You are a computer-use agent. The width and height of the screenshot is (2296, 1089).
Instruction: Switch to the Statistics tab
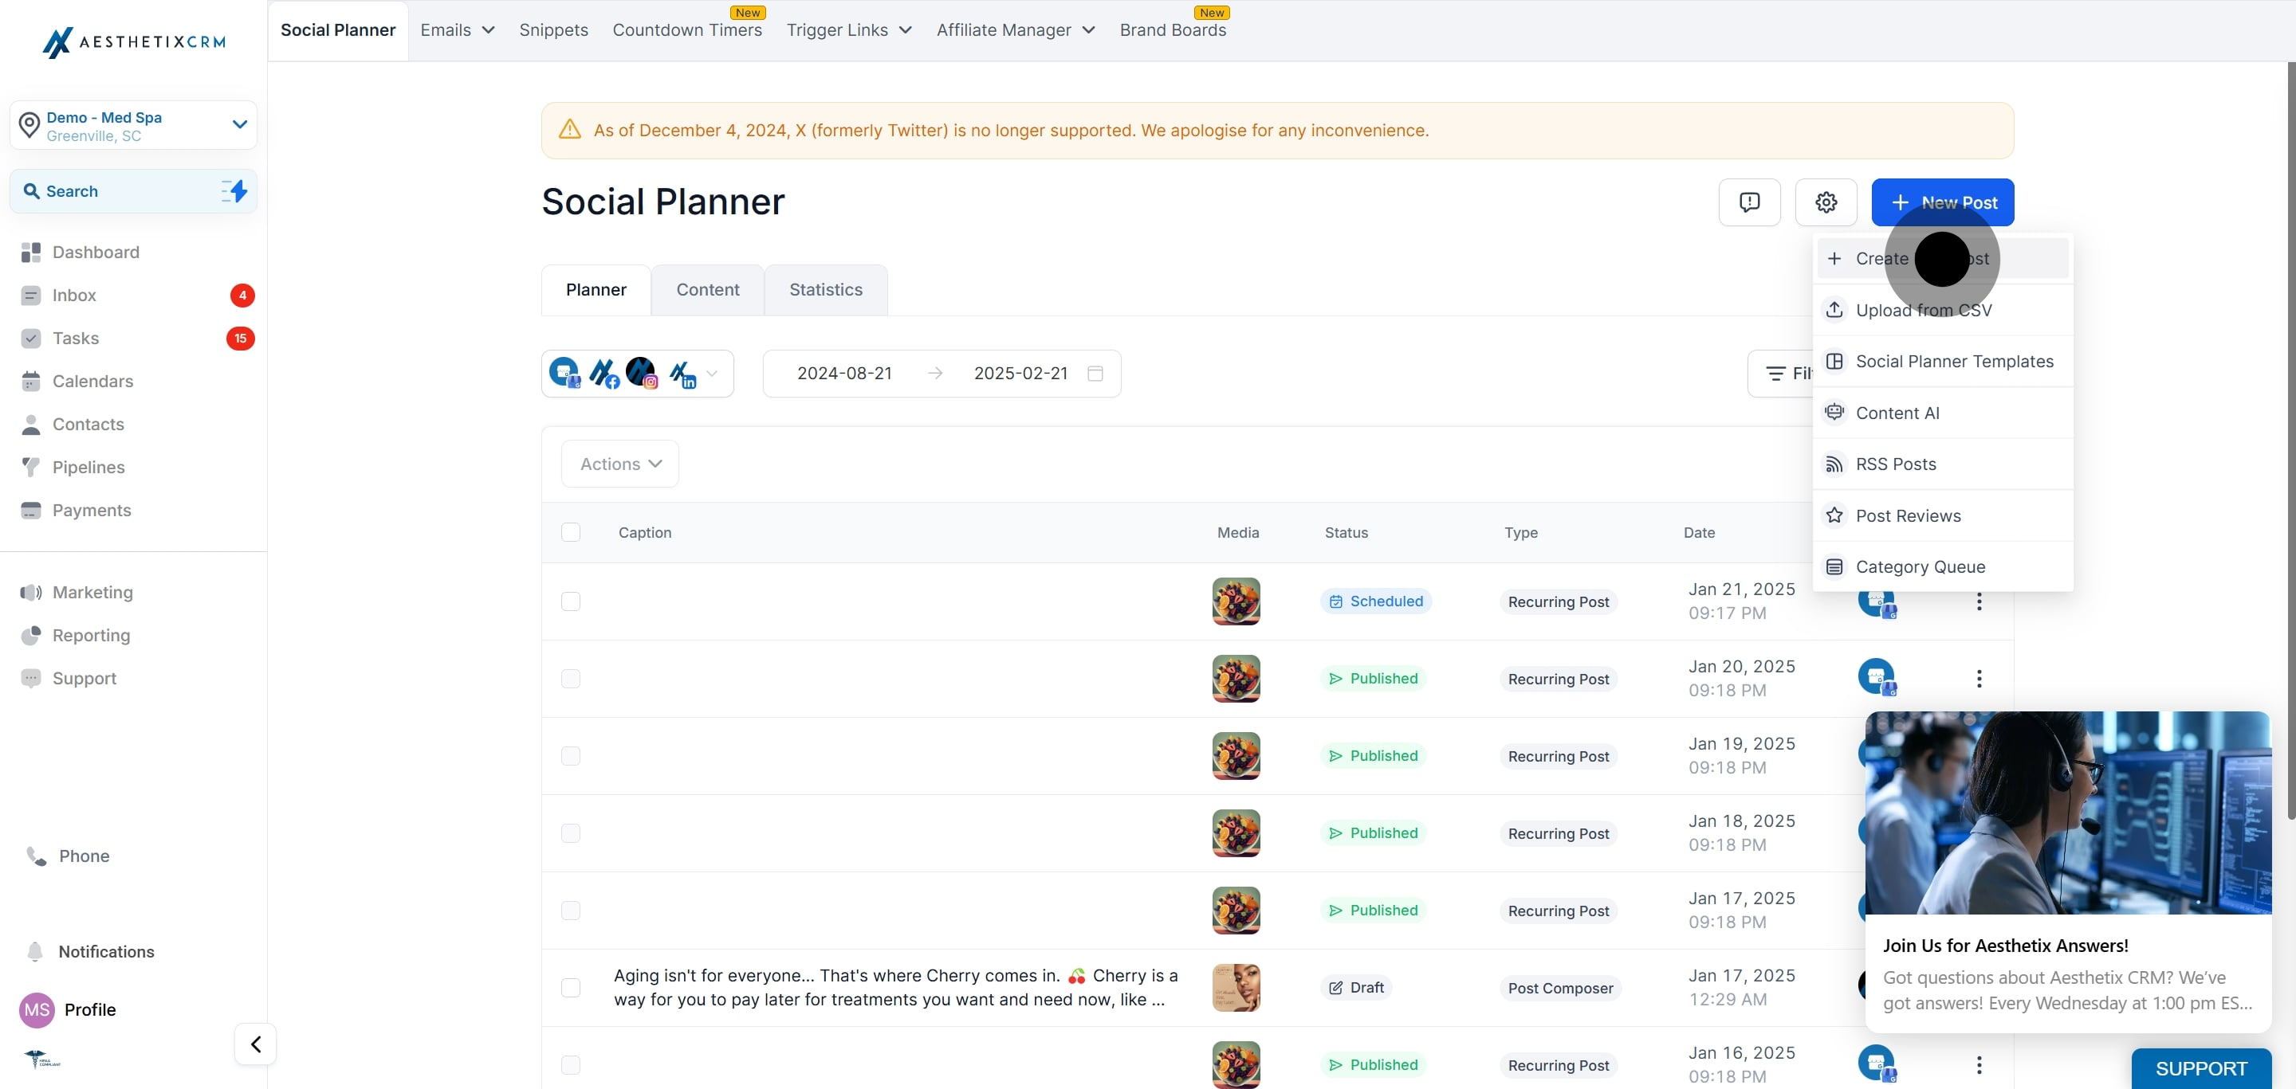[825, 289]
